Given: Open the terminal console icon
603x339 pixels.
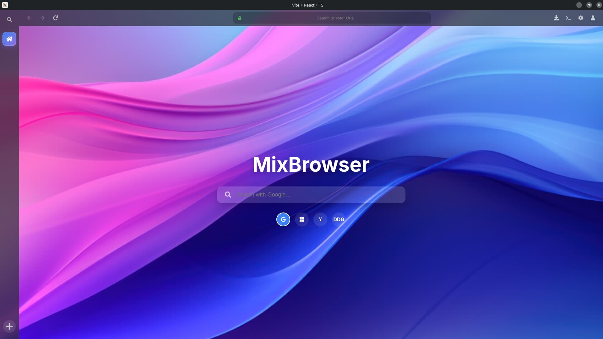Looking at the screenshot, I should click(568, 18).
